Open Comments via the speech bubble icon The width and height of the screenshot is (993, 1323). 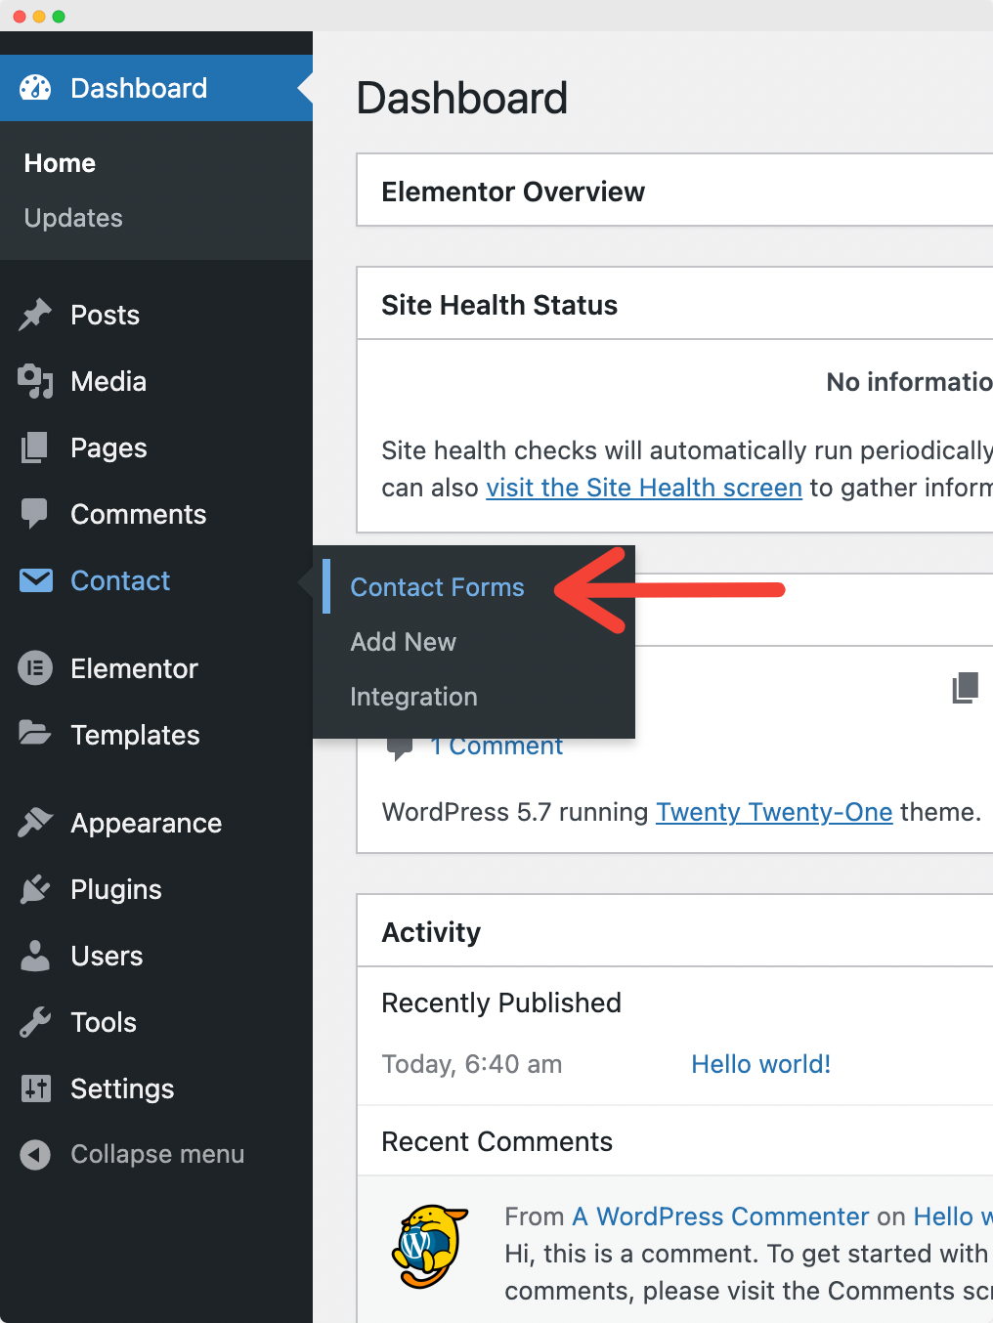point(34,514)
